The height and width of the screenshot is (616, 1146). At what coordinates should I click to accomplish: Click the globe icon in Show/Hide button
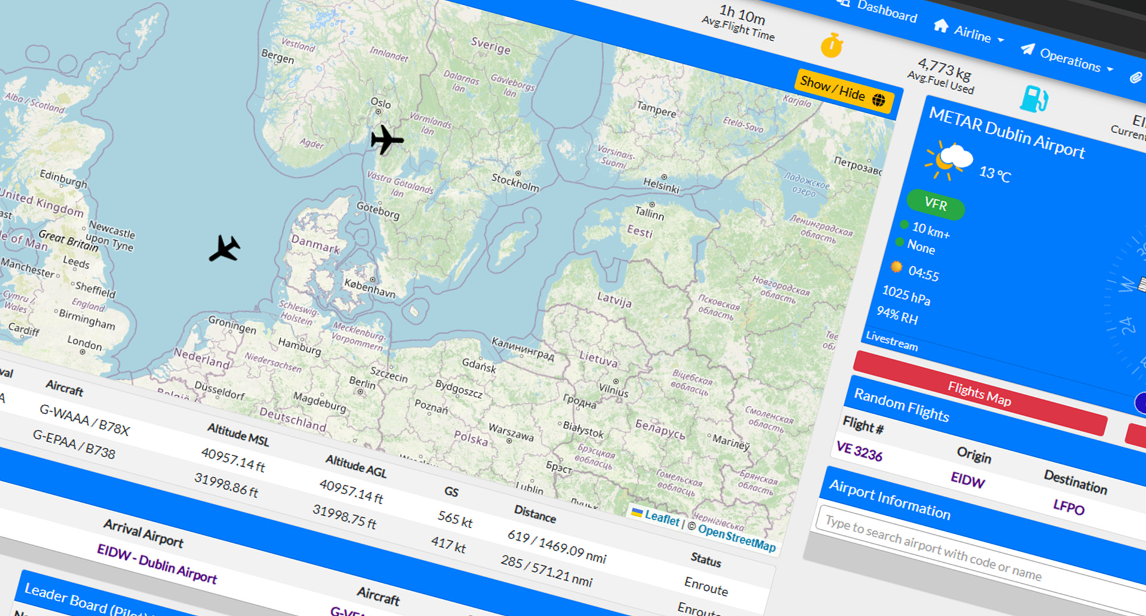click(x=878, y=100)
